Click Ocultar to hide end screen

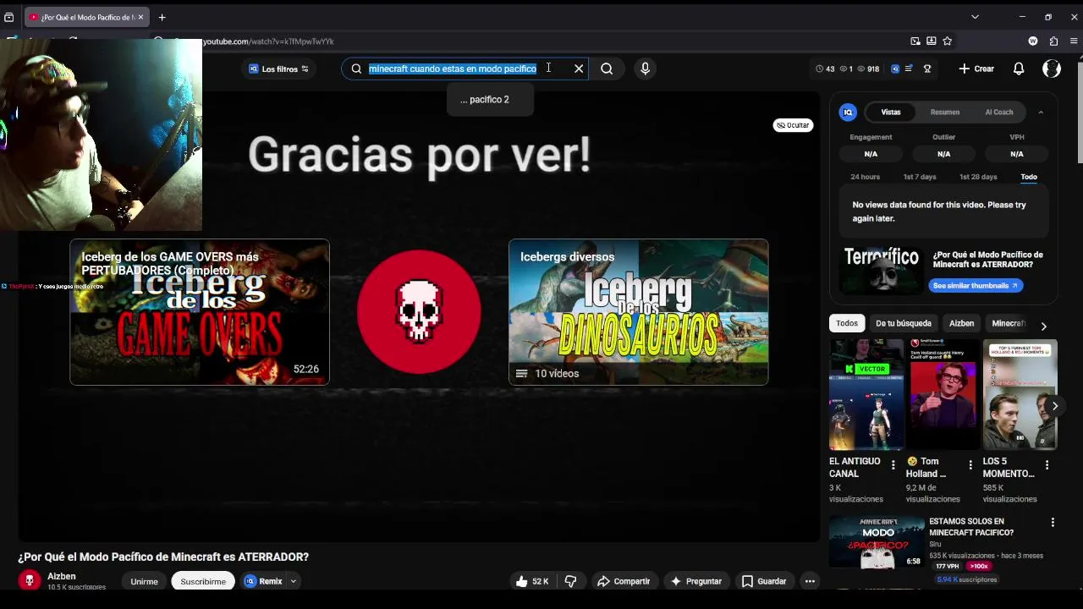794,125
